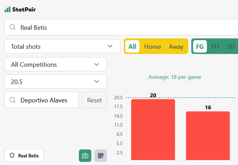This screenshot has height=165, width=238.
Task: Select the All venue filter
Action: click(x=132, y=46)
